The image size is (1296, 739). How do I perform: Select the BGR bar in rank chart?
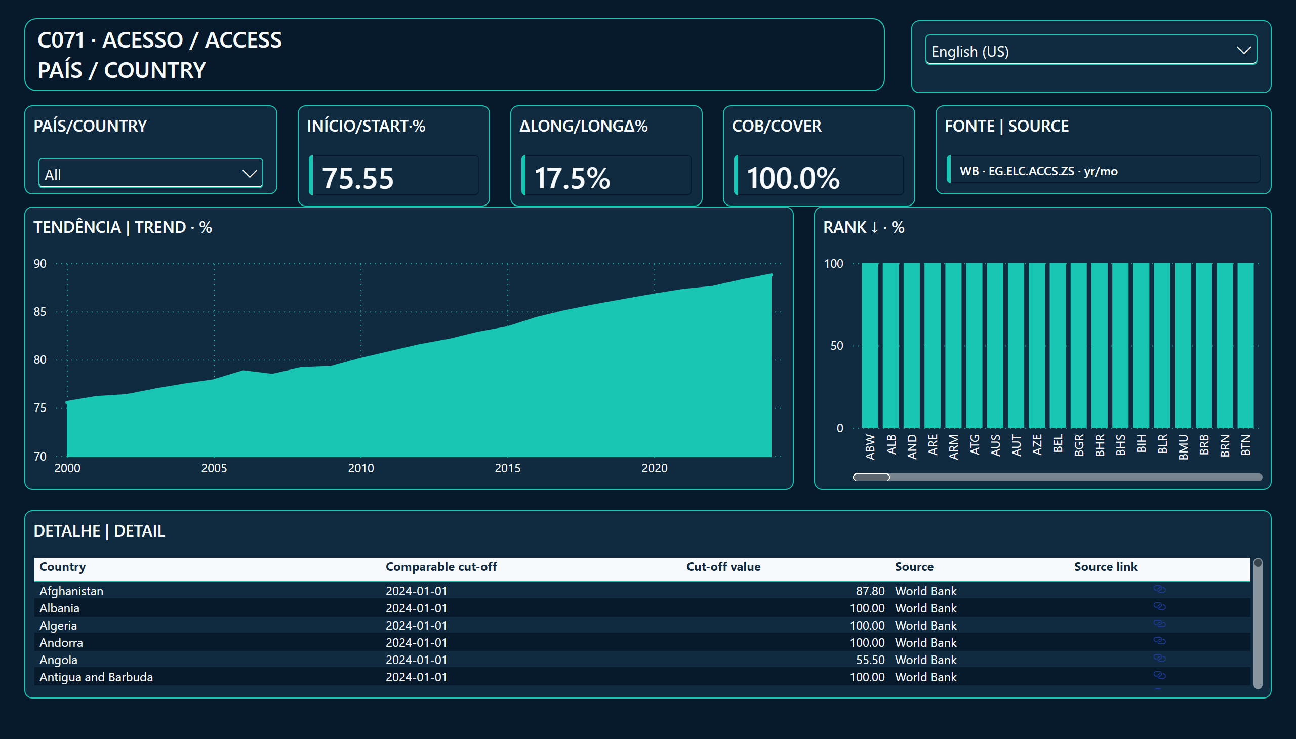tap(1079, 346)
